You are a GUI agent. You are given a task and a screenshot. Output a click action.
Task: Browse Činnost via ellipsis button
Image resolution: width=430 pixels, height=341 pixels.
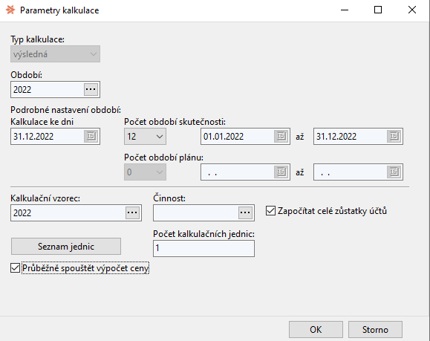coord(245,212)
